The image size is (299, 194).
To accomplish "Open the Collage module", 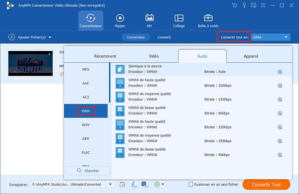I will [x=179, y=20].
